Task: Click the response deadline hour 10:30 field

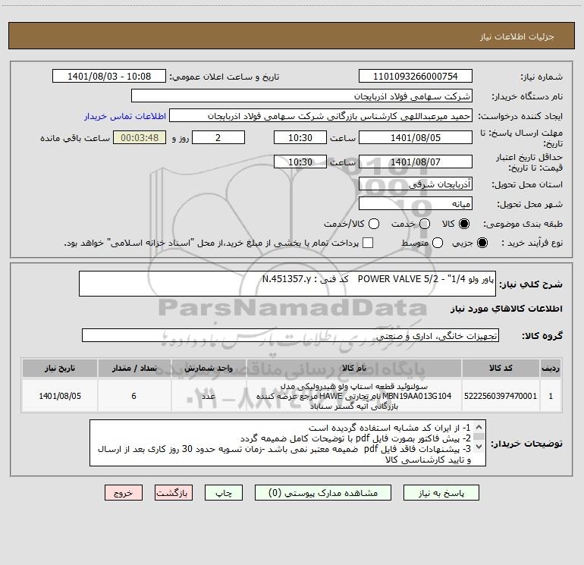Action: click(x=300, y=137)
